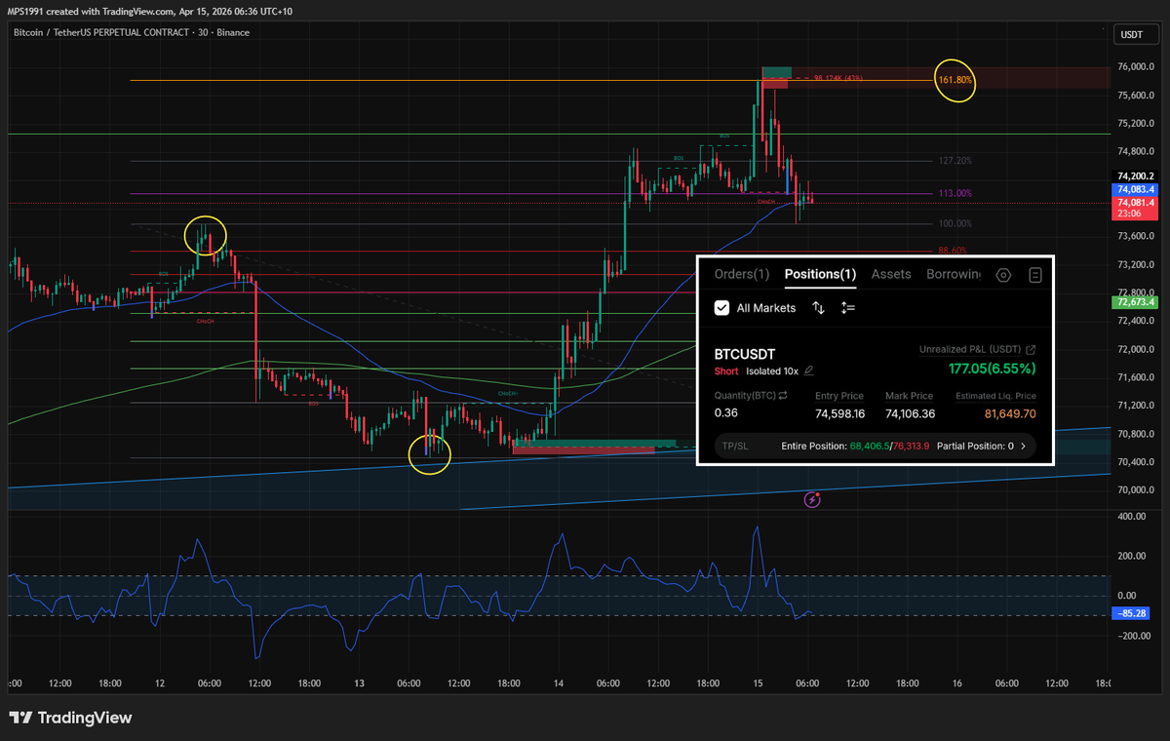
Task: Switch to the Borrowing tab
Action: [953, 274]
